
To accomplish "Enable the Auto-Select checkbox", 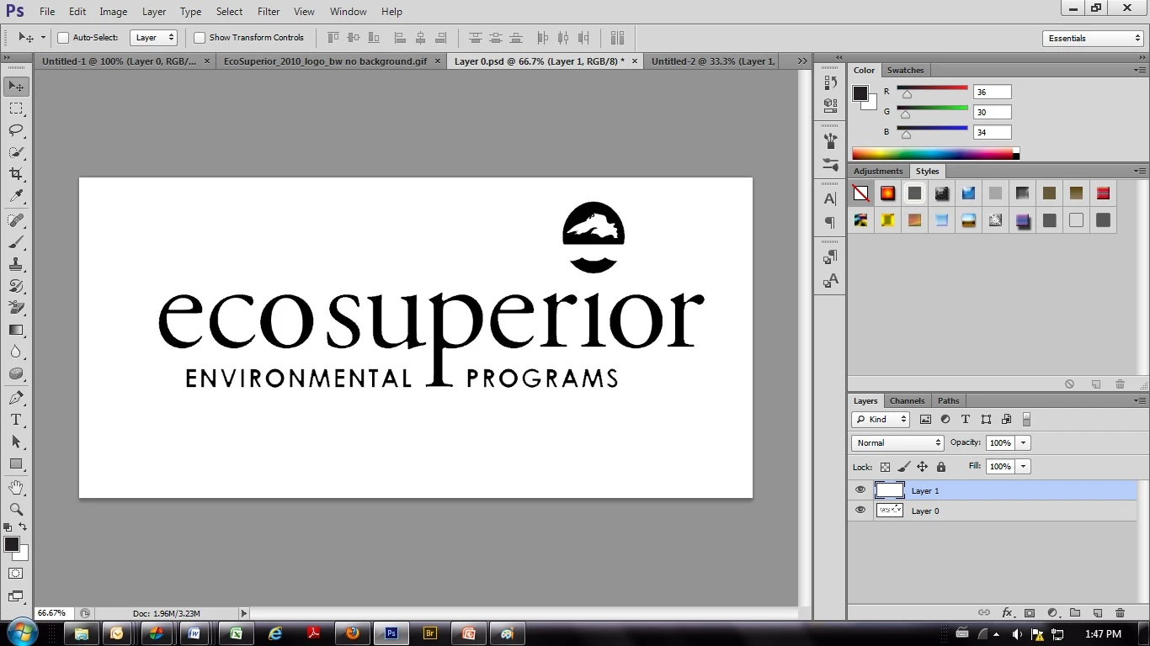I will [63, 38].
